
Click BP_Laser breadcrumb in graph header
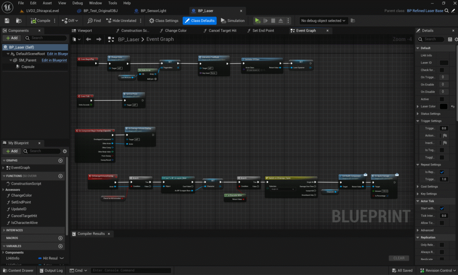click(x=128, y=39)
